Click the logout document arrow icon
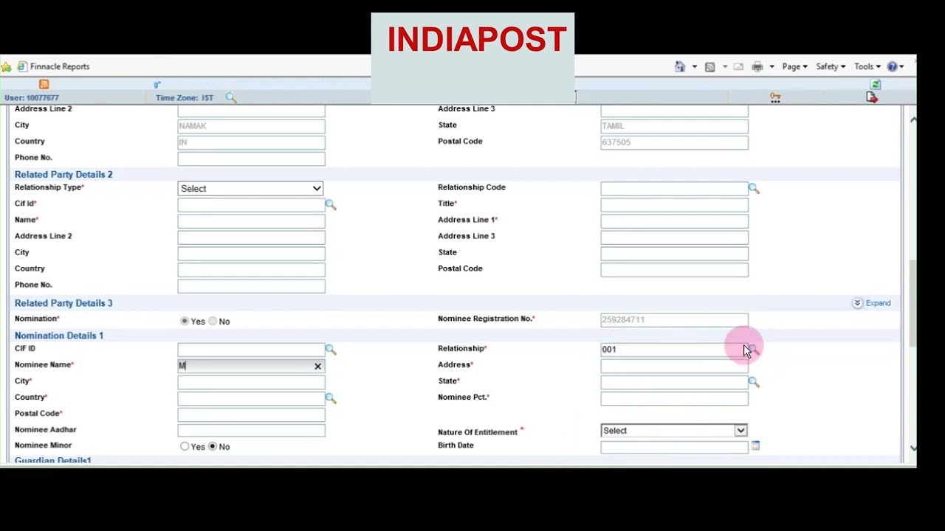Viewport: 945px width, 531px height. tap(872, 97)
